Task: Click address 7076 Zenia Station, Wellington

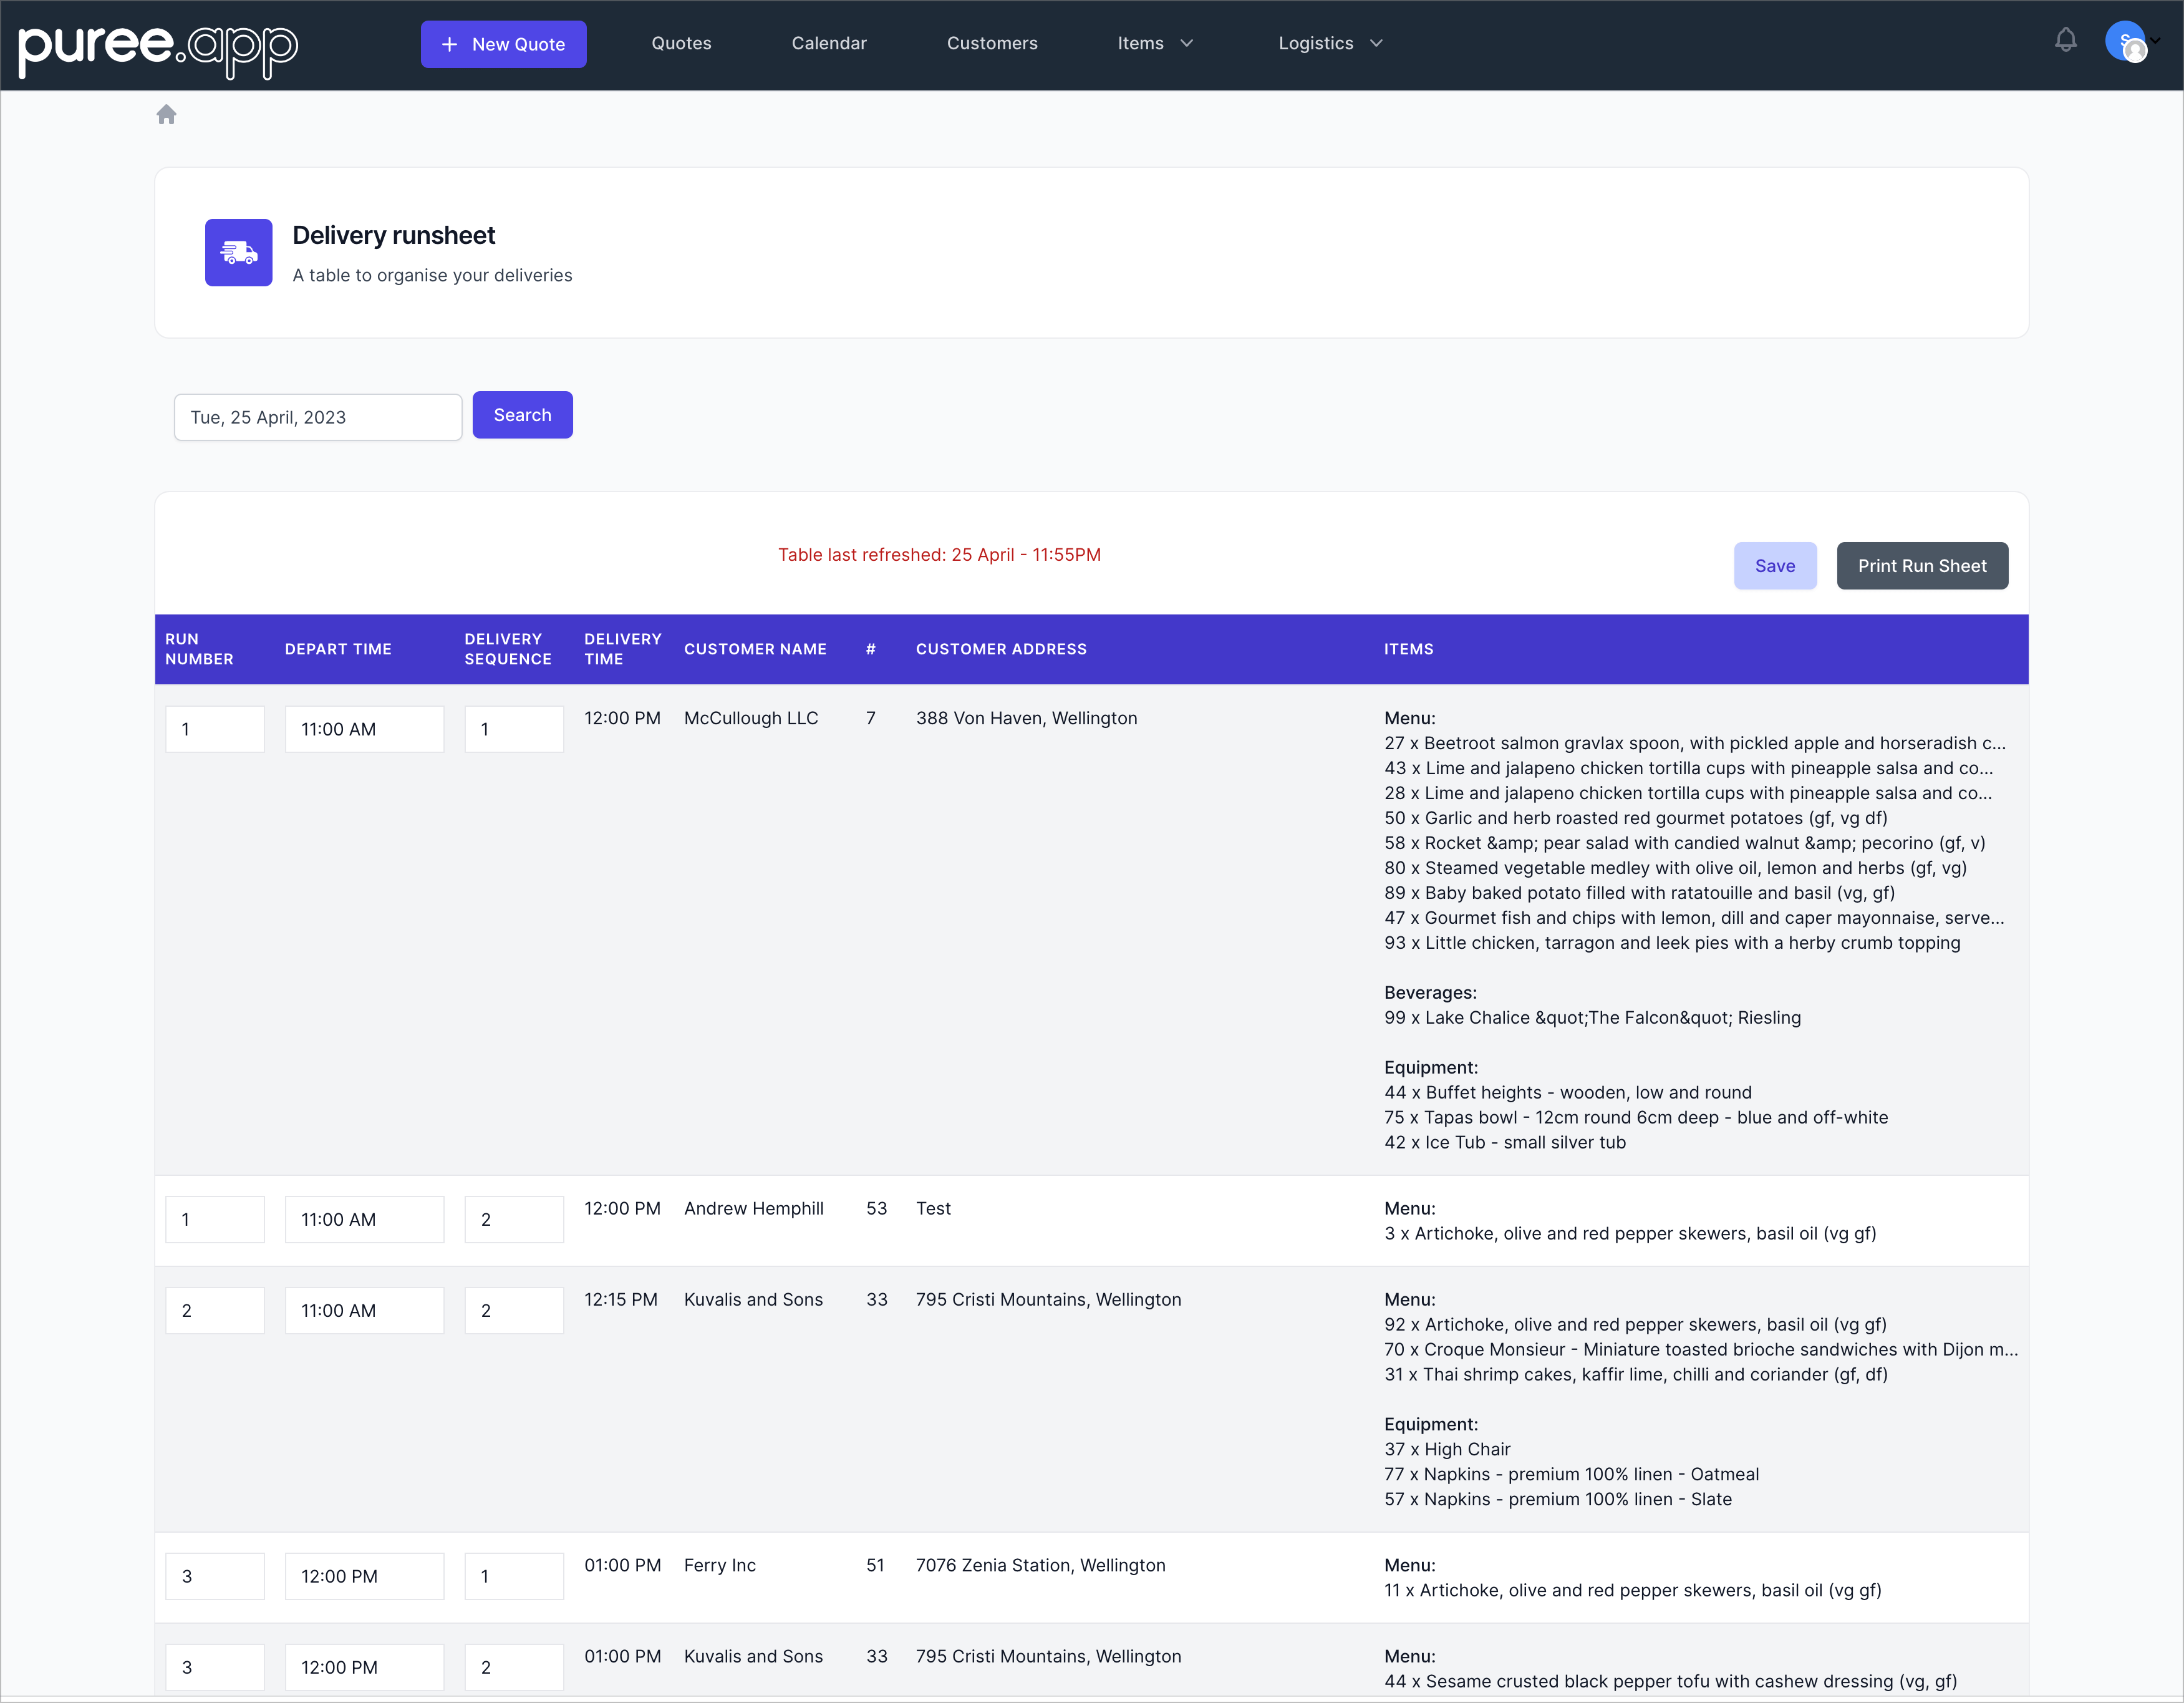Action: pos(1041,1565)
